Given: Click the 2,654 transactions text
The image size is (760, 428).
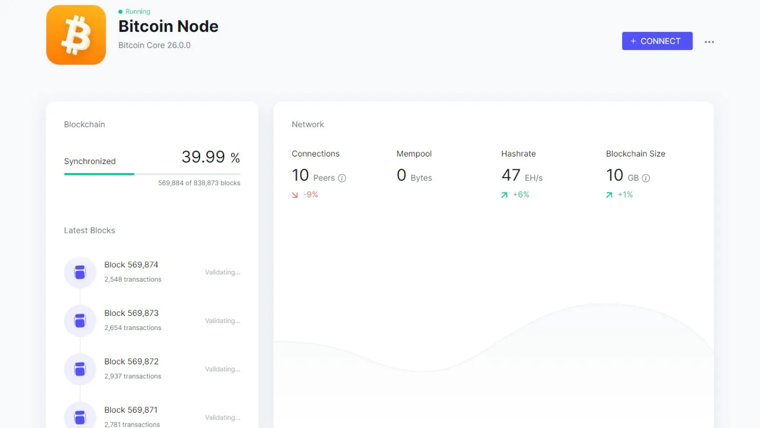Looking at the screenshot, I should [133, 328].
